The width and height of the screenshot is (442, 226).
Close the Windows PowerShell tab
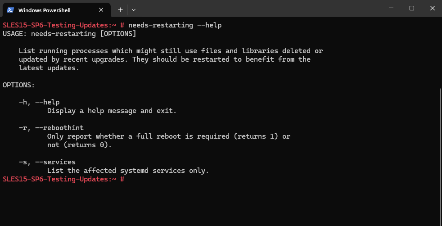[101, 10]
